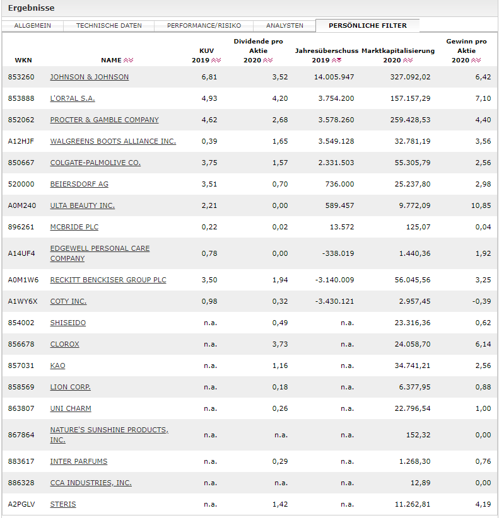The height and width of the screenshot is (518, 499).
Task: Sort Gewinn pro Aktie ascending arrow
Action: tap(474, 60)
